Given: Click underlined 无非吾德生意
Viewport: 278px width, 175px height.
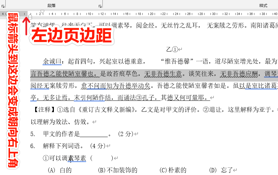Looking at the screenshot, I should tap(163, 74).
